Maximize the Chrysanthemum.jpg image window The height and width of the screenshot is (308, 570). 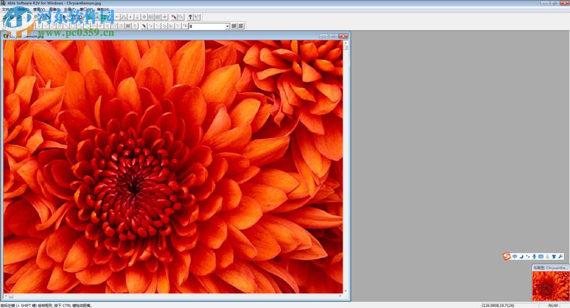(x=333, y=36)
